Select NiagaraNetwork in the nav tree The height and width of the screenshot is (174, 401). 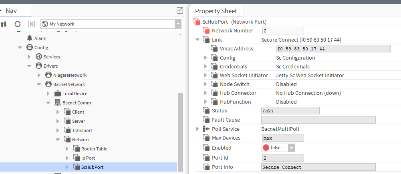[70, 75]
